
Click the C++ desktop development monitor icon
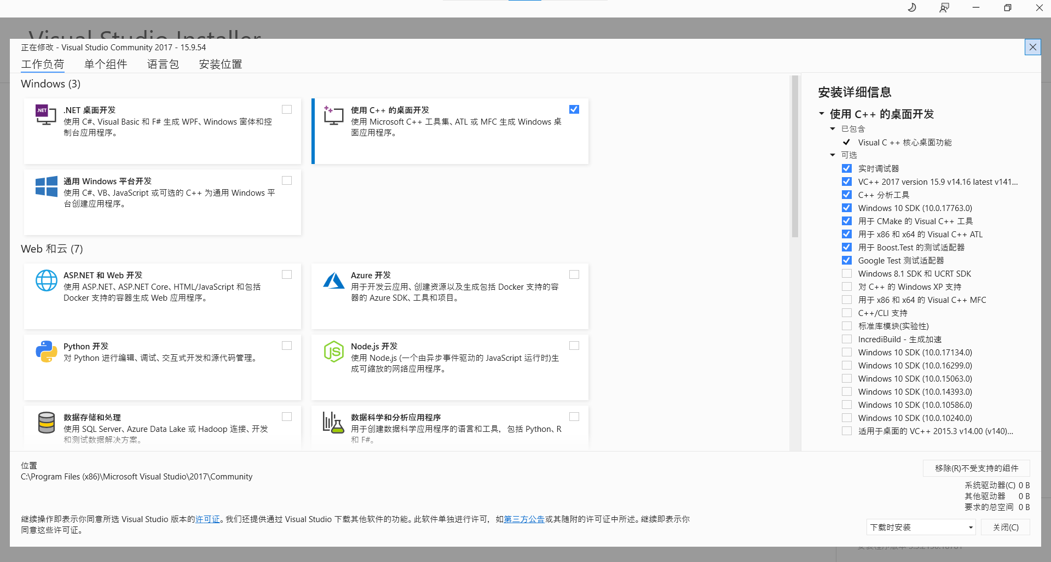[x=333, y=115]
